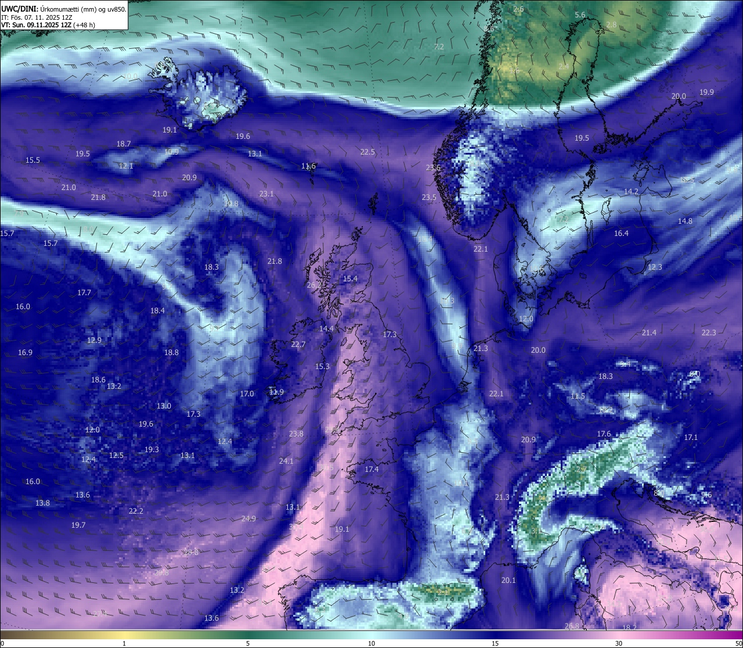Click the value 23.1 on the map
The width and height of the screenshot is (743, 648).
pyautogui.click(x=266, y=194)
